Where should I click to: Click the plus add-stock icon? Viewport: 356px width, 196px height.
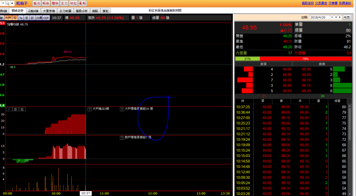pyautogui.click(x=12, y=3)
